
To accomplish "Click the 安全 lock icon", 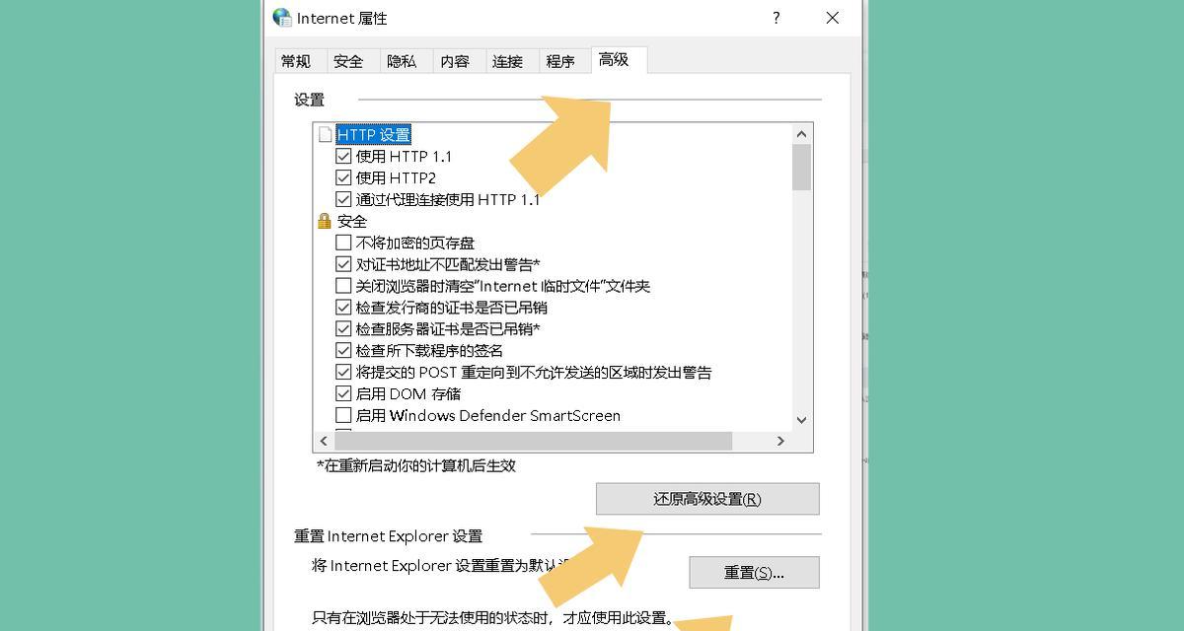I will 325,221.
